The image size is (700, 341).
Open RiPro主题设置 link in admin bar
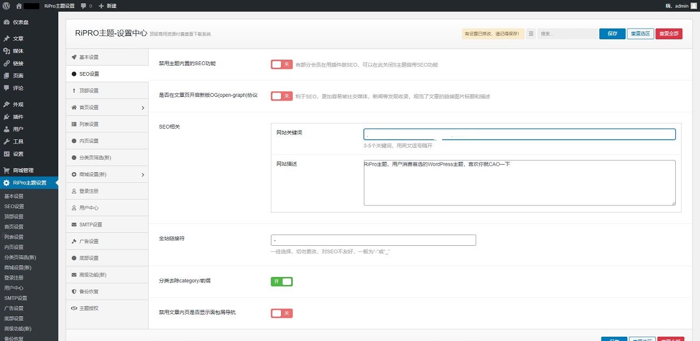[x=59, y=6]
